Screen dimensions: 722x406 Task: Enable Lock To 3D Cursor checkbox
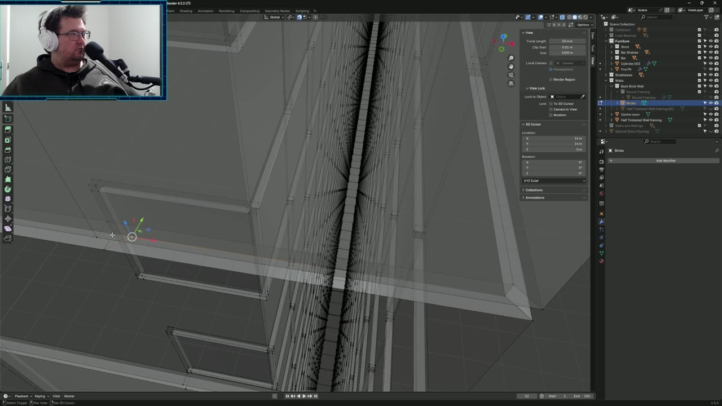(551, 104)
